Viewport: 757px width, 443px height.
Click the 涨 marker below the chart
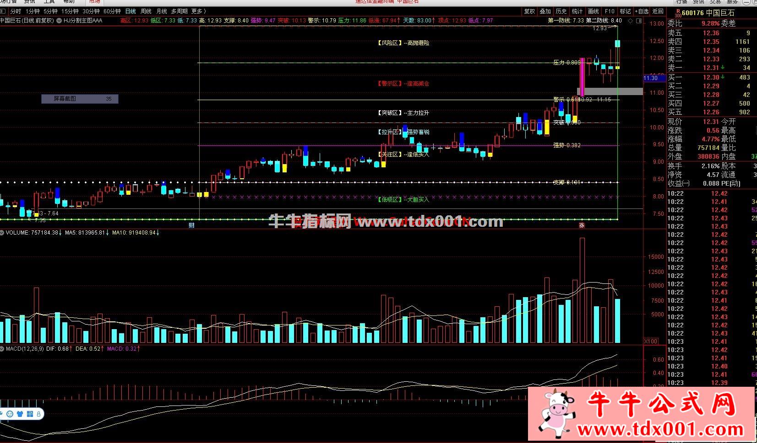point(582,225)
